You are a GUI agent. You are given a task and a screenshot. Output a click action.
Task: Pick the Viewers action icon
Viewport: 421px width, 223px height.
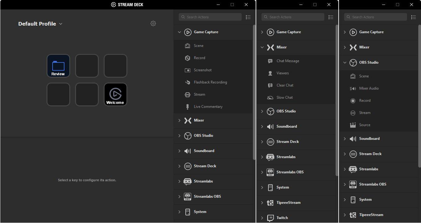(x=270, y=73)
